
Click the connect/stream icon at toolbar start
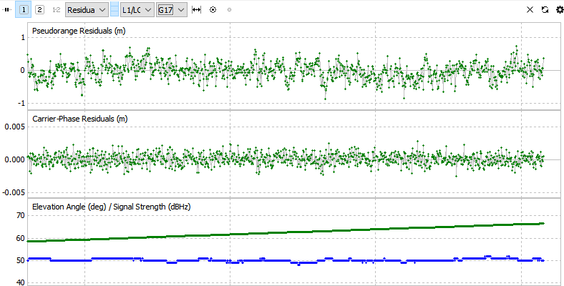[6, 10]
